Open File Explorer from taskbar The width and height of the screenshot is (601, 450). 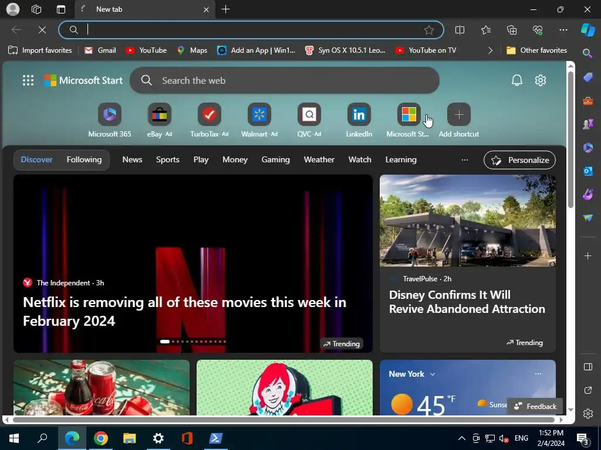[130, 438]
